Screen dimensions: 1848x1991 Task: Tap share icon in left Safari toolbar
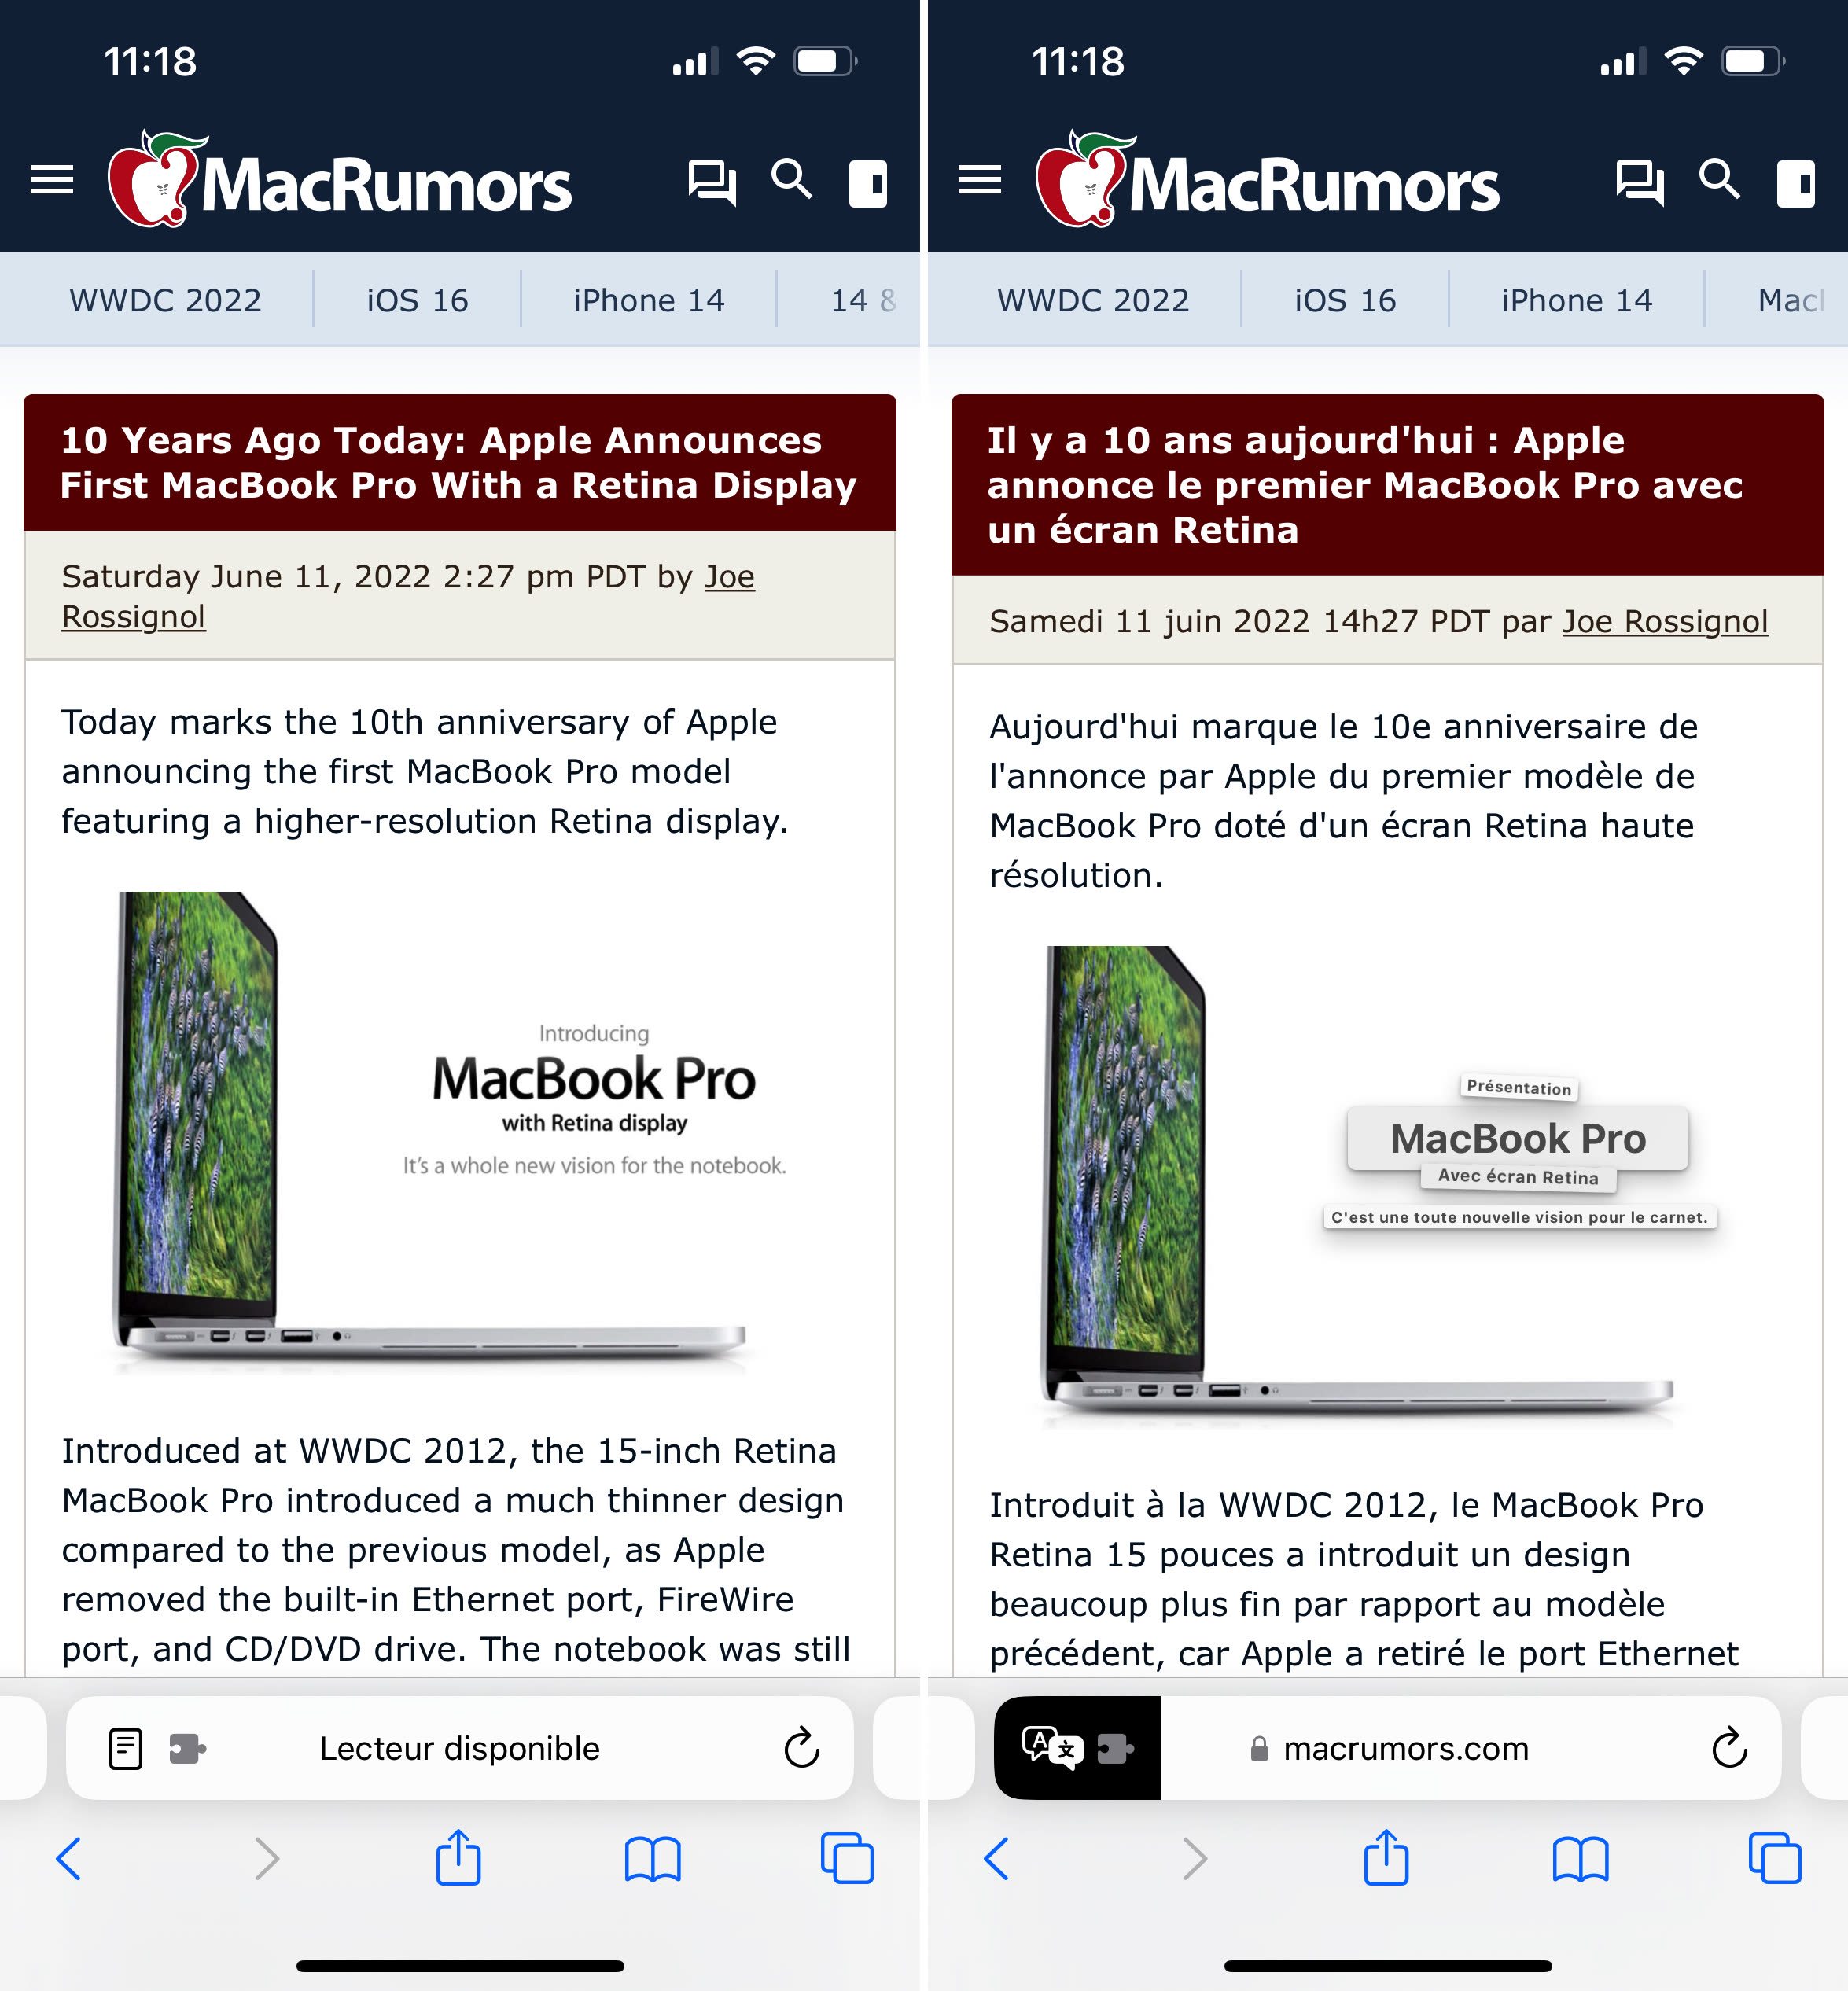(459, 1858)
